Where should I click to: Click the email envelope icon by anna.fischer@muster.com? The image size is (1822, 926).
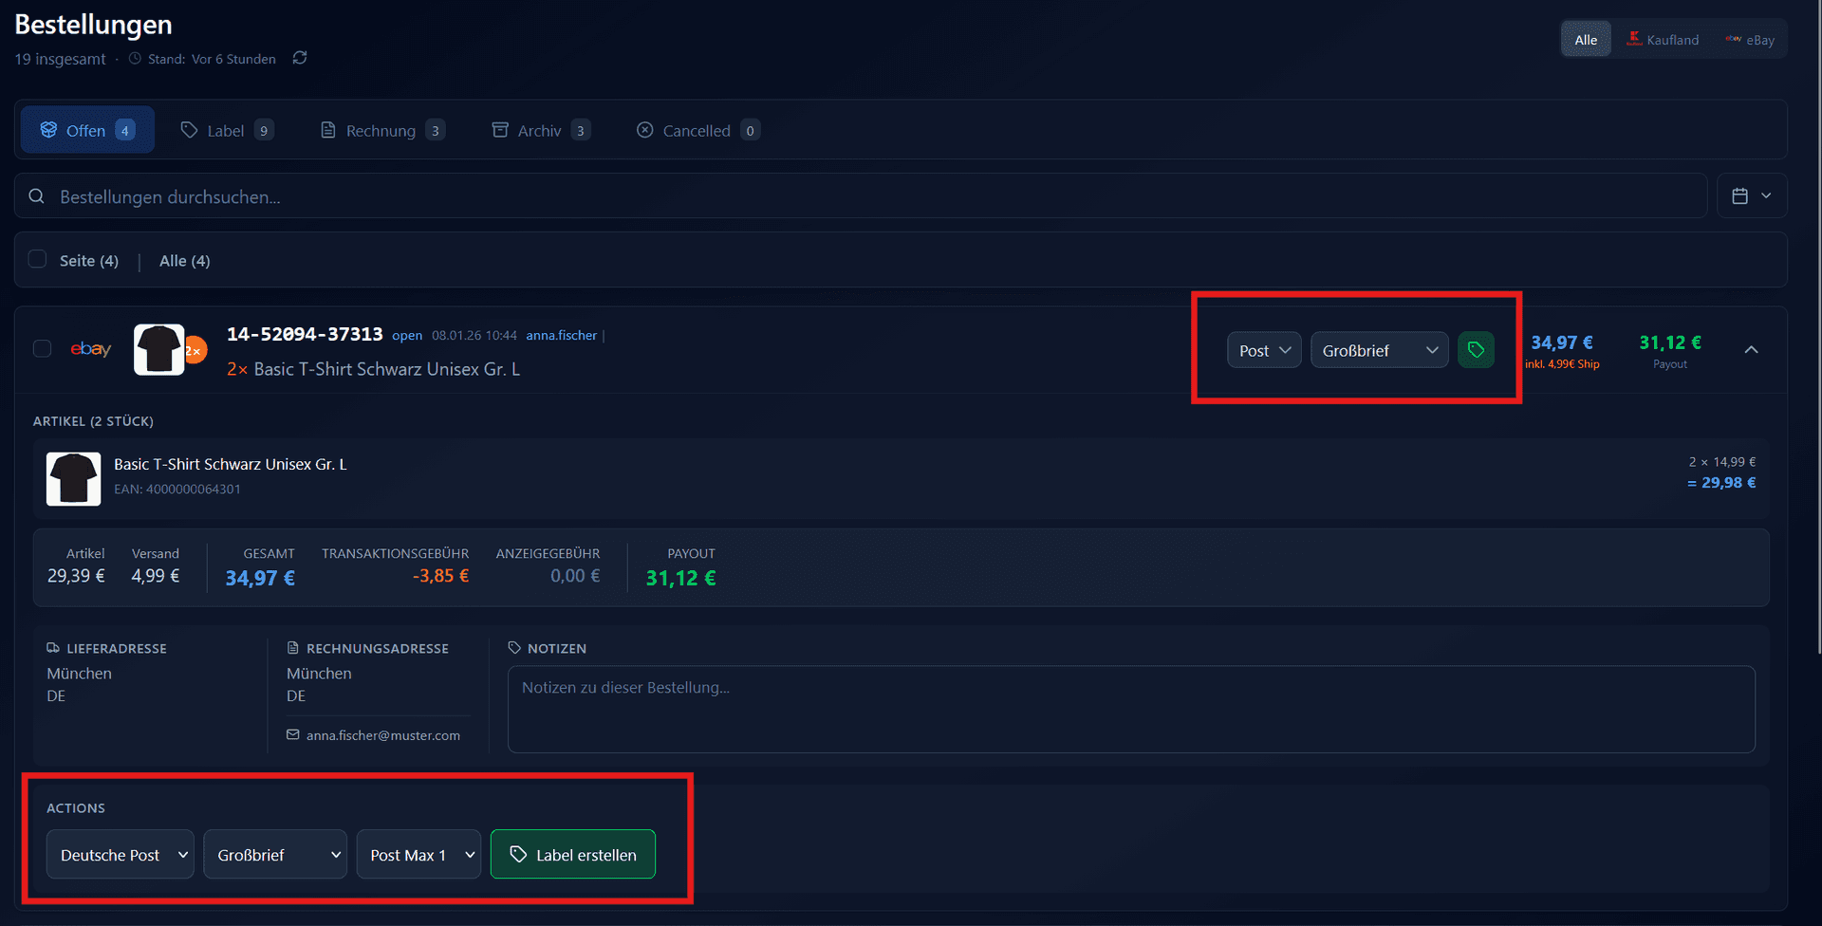click(x=293, y=735)
